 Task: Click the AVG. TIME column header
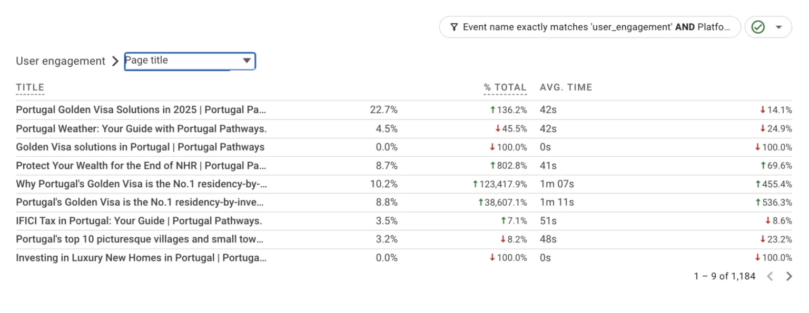(x=566, y=87)
